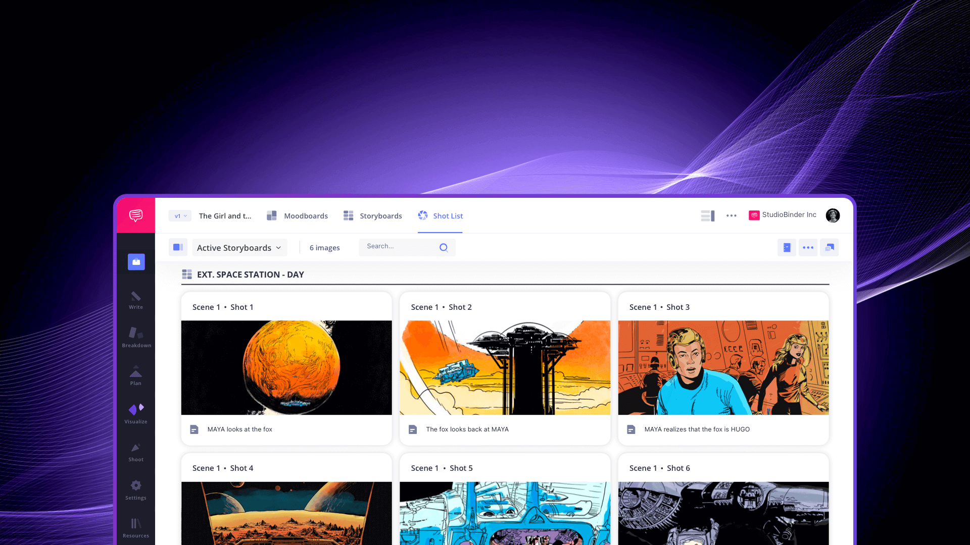Switch to the Storyboards tab

click(373, 216)
